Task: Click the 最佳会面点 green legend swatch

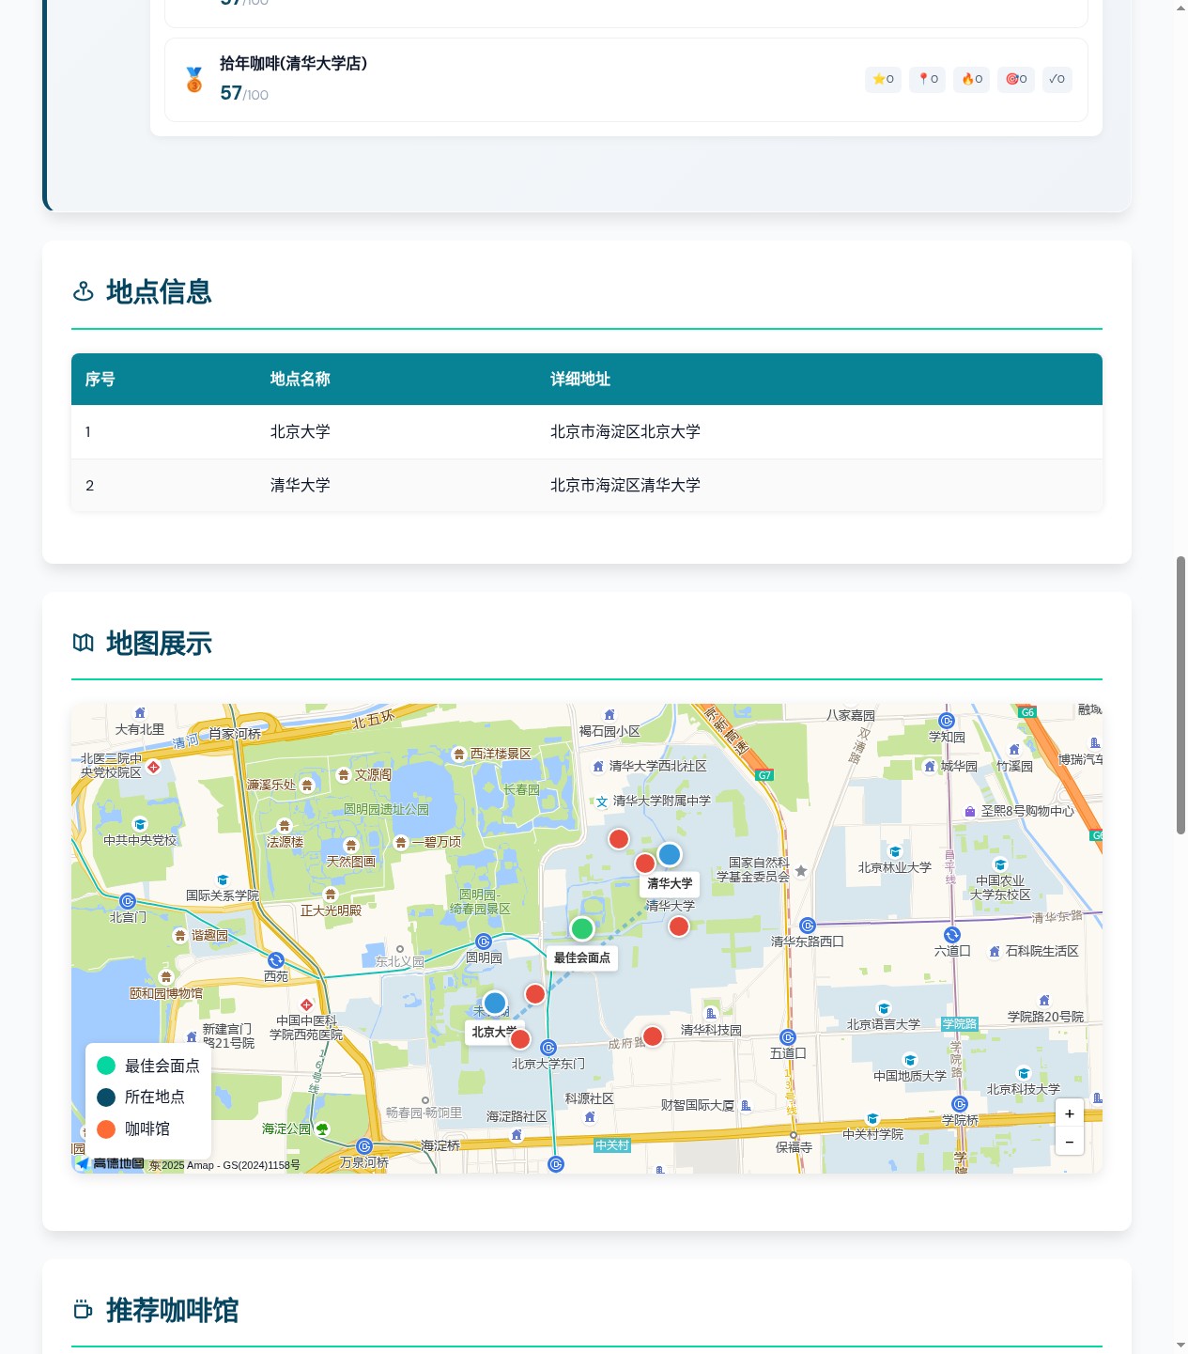Action: click(x=106, y=1066)
